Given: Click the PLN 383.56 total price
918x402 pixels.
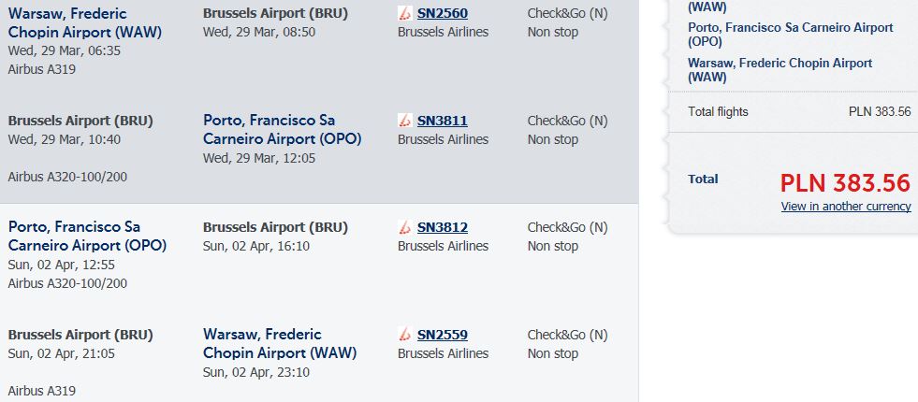Looking at the screenshot, I should (x=845, y=183).
